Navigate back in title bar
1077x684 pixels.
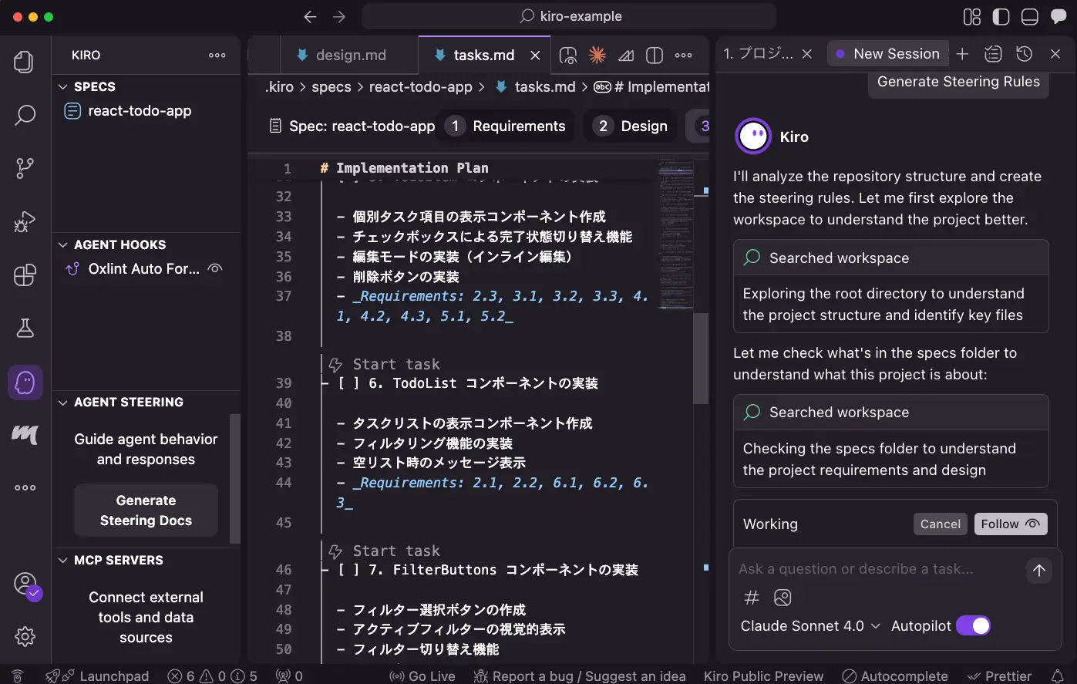(x=310, y=16)
